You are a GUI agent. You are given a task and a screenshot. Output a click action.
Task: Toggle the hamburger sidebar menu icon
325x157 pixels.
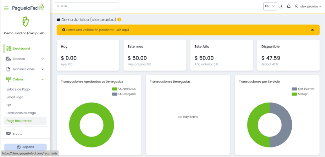6,8
